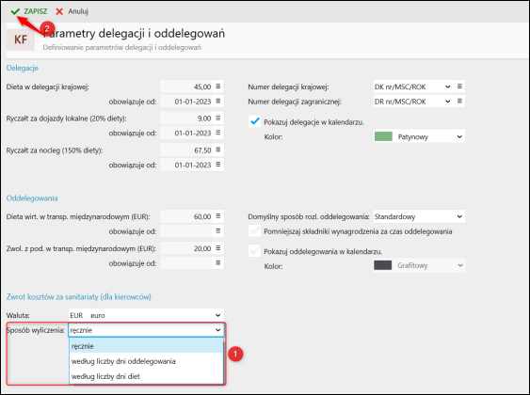Open list icon beside domestic diet 45,00
The width and height of the screenshot is (530, 395).
218,87
